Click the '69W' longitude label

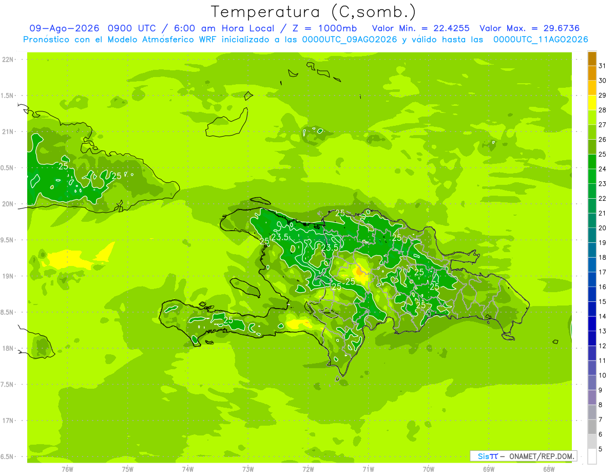(489, 469)
